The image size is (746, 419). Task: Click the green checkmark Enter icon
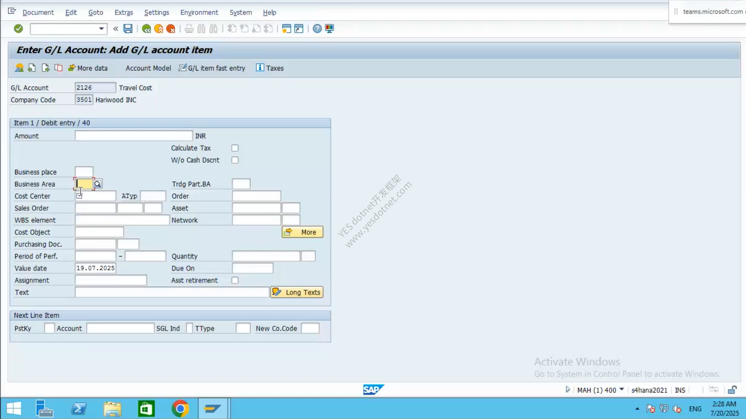pyautogui.click(x=18, y=29)
